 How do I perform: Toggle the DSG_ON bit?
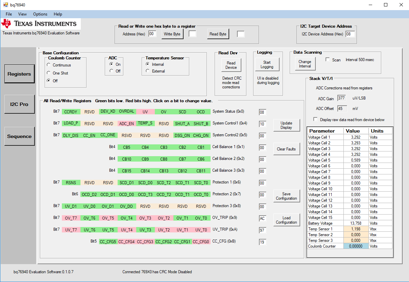pos(183,135)
